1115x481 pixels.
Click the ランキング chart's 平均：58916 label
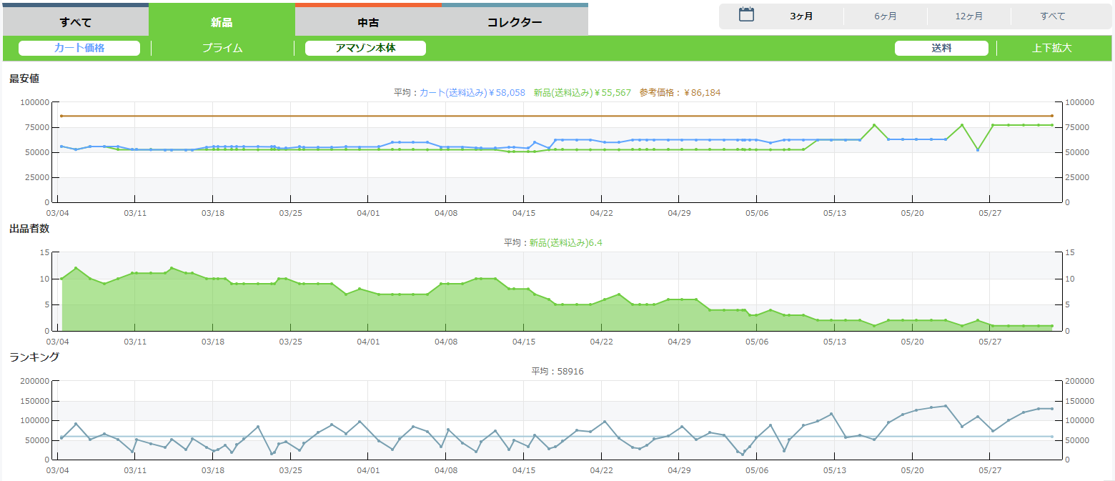point(557,371)
